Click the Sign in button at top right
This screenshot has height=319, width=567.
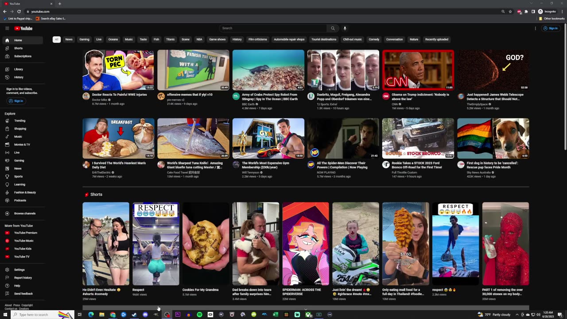point(551,28)
